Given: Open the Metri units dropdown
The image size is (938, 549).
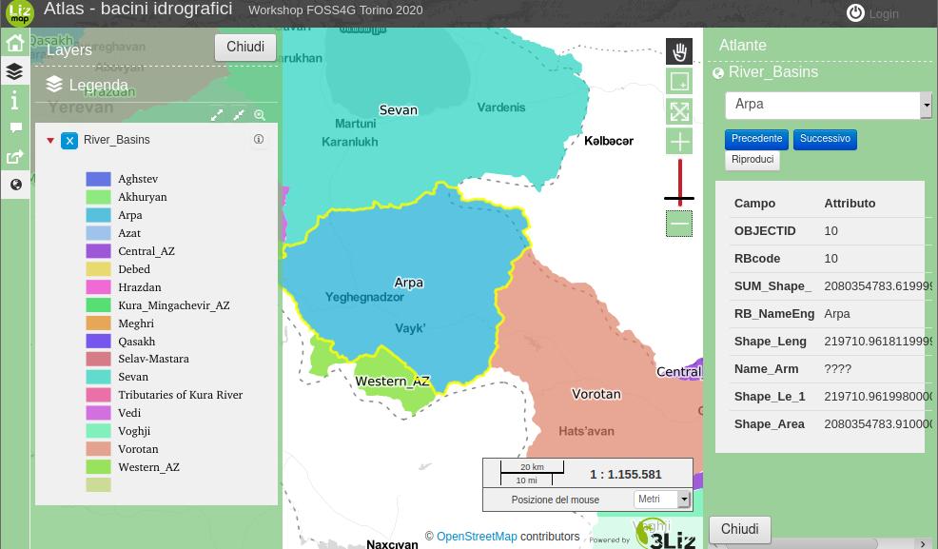Looking at the screenshot, I should pyautogui.click(x=683, y=500).
